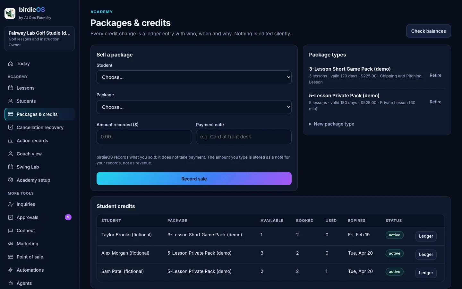Click the Approvals checkbox icon

click(x=11, y=217)
